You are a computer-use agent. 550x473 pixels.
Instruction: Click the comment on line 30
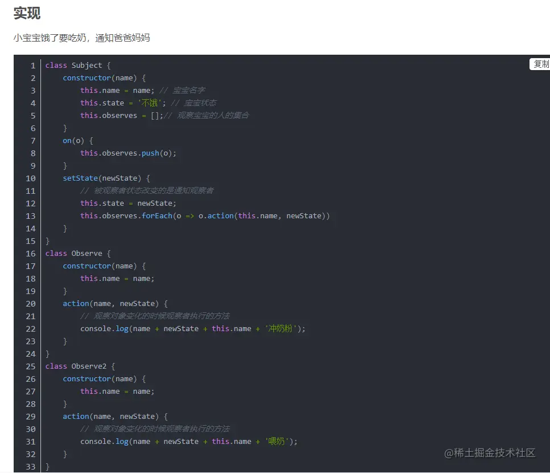155,429
